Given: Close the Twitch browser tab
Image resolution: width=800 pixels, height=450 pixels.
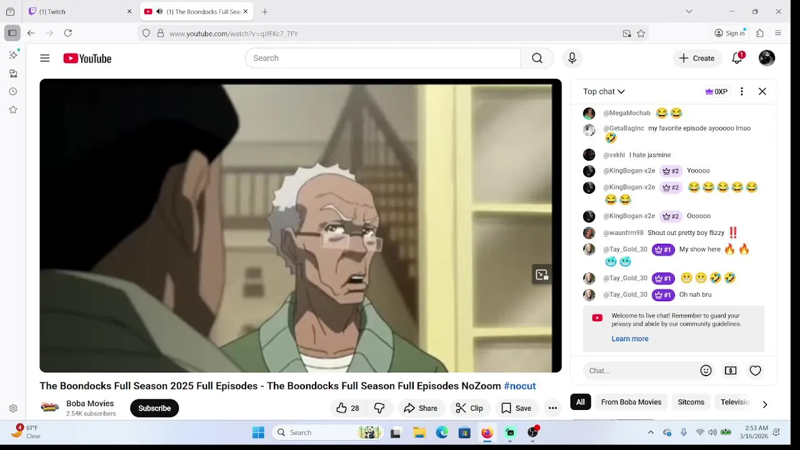Looking at the screenshot, I should (x=129, y=11).
